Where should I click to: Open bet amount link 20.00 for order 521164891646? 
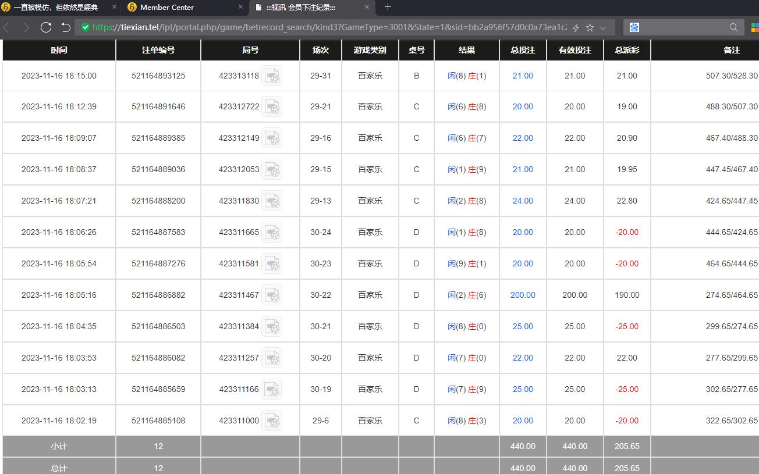pos(523,107)
